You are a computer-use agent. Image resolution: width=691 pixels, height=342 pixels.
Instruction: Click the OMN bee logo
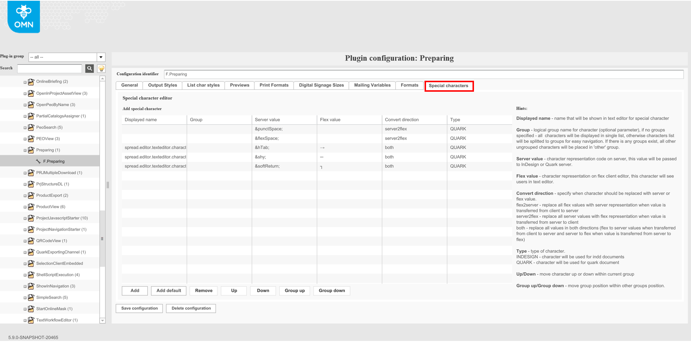24,17
